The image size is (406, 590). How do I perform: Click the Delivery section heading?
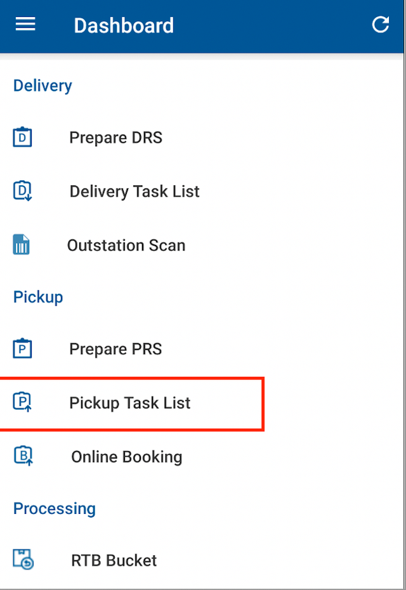43,86
